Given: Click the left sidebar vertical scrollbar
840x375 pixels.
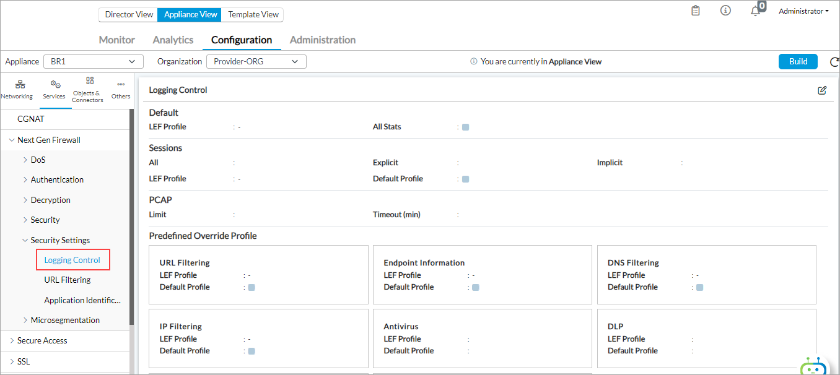Looking at the screenshot, I should coord(131,217).
